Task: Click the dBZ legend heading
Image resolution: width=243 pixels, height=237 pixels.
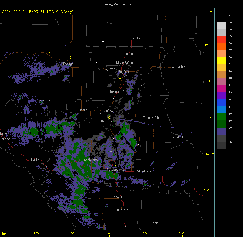Action: [228, 15]
